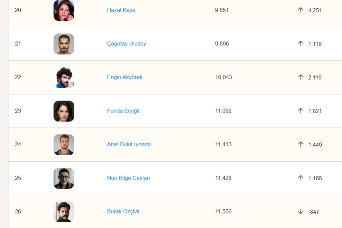Click the photo in the rank 25 row

[x=64, y=178]
